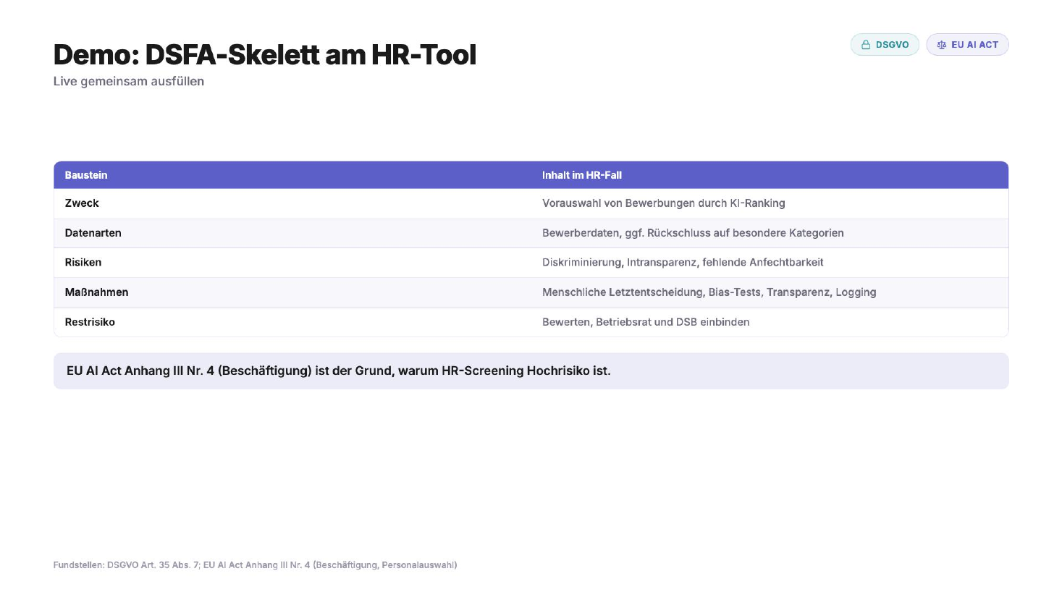Click the slide title Demo: DSFA-Skelett
Screen dimensions: 1062x597
(x=265, y=55)
